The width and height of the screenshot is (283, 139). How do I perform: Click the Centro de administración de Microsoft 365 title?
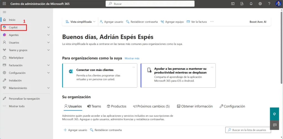click(40, 4)
